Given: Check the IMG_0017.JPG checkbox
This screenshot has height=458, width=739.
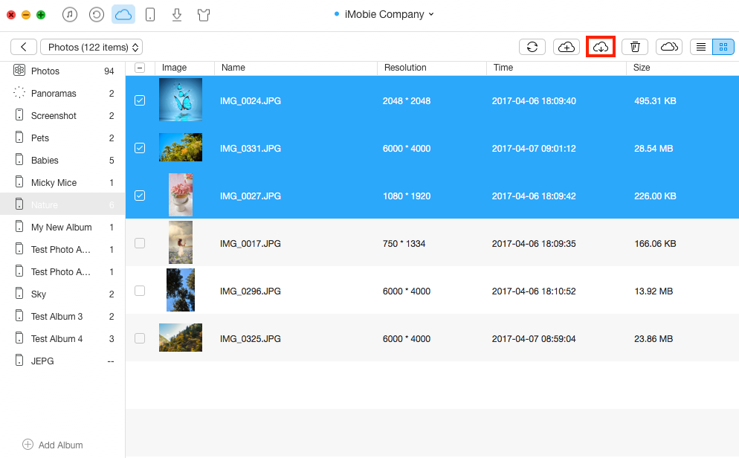Looking at the screenshot, I should pyautogui.click(x=140, y=243).
